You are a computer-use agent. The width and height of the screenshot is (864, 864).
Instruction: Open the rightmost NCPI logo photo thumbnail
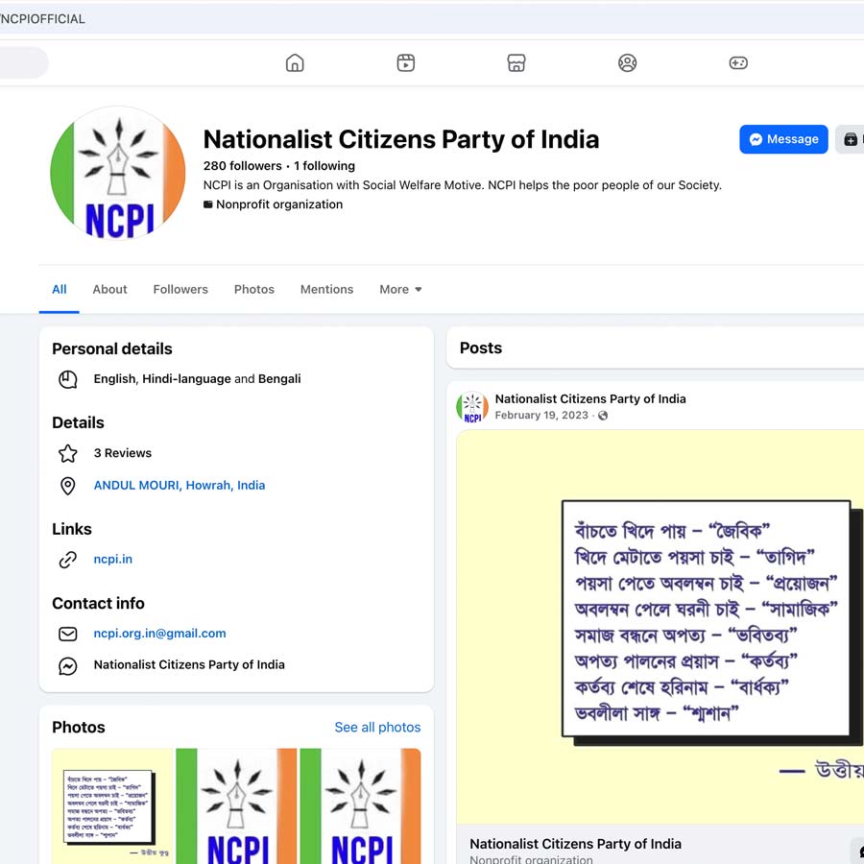(x=360, y=806)
